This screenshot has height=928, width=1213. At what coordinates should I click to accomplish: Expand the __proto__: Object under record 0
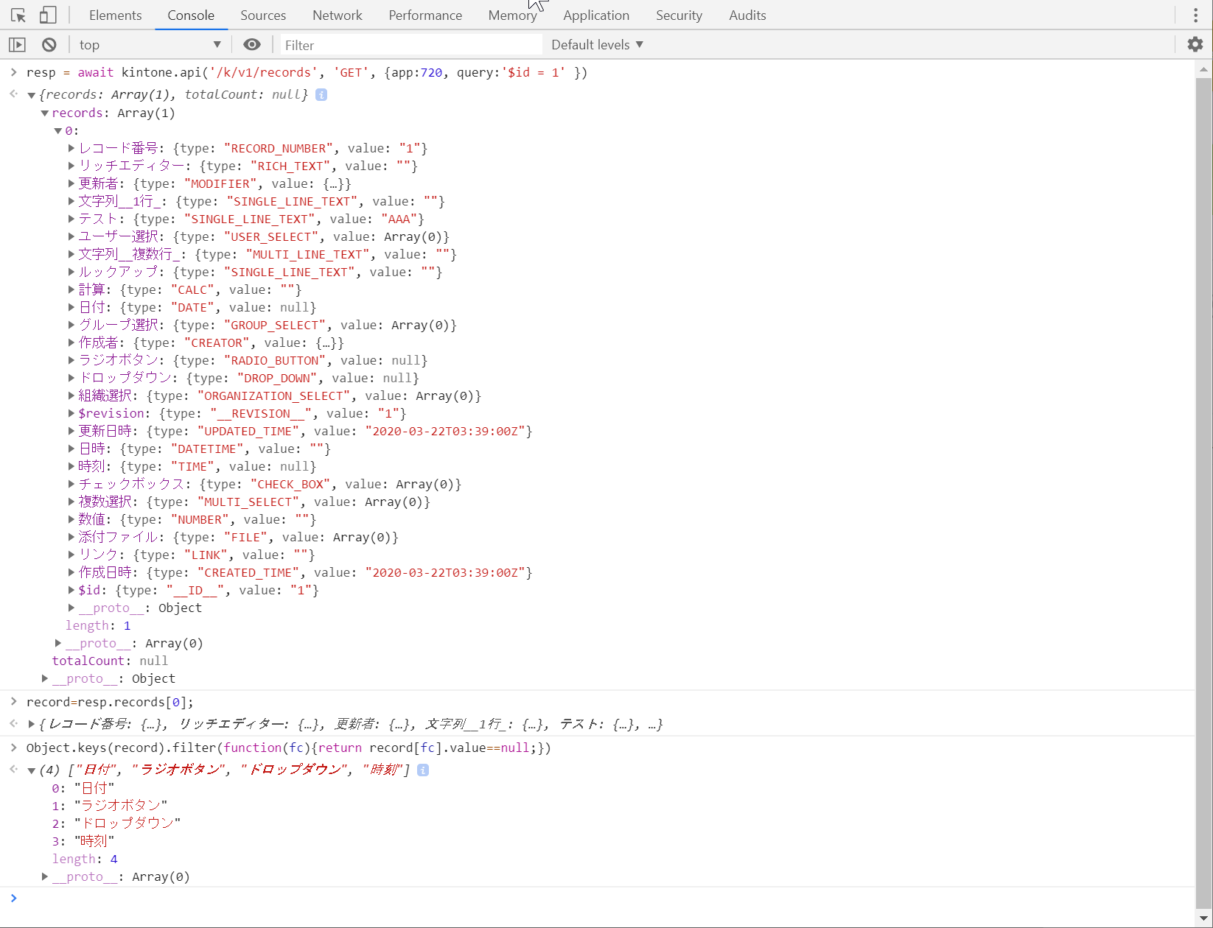pyautogui.click(x=71, y=608)
